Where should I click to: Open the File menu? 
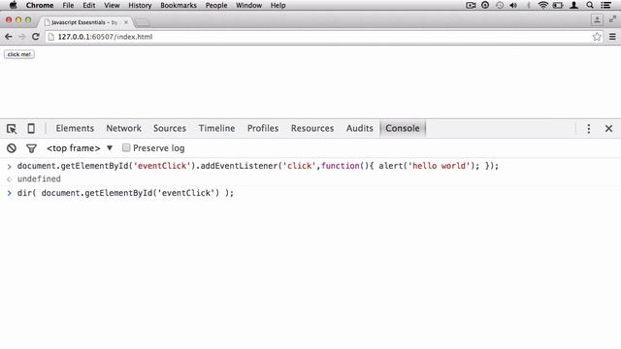[68, 5]
